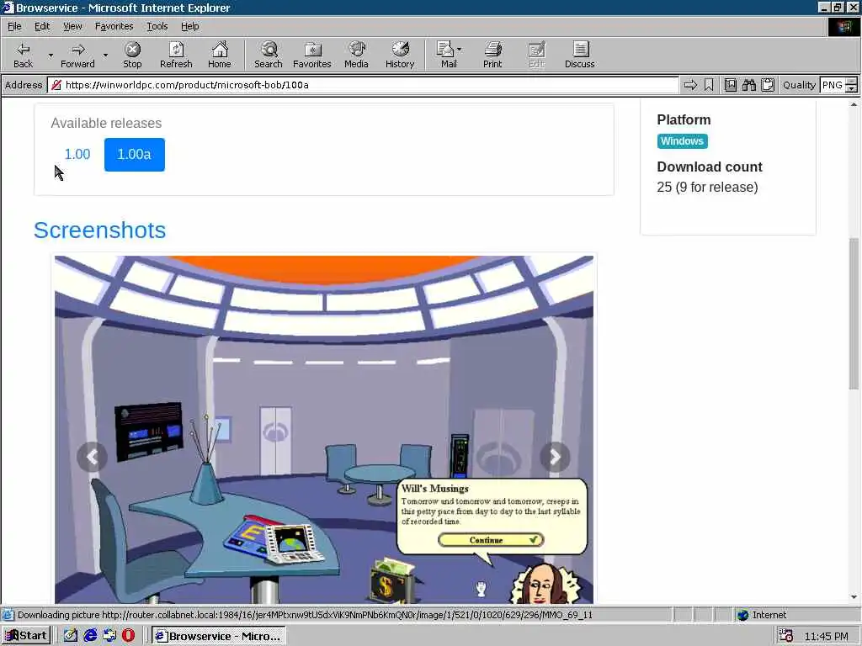Click the 'Platform' heading
The image size is (862, 646).
[x=684, y=119]
